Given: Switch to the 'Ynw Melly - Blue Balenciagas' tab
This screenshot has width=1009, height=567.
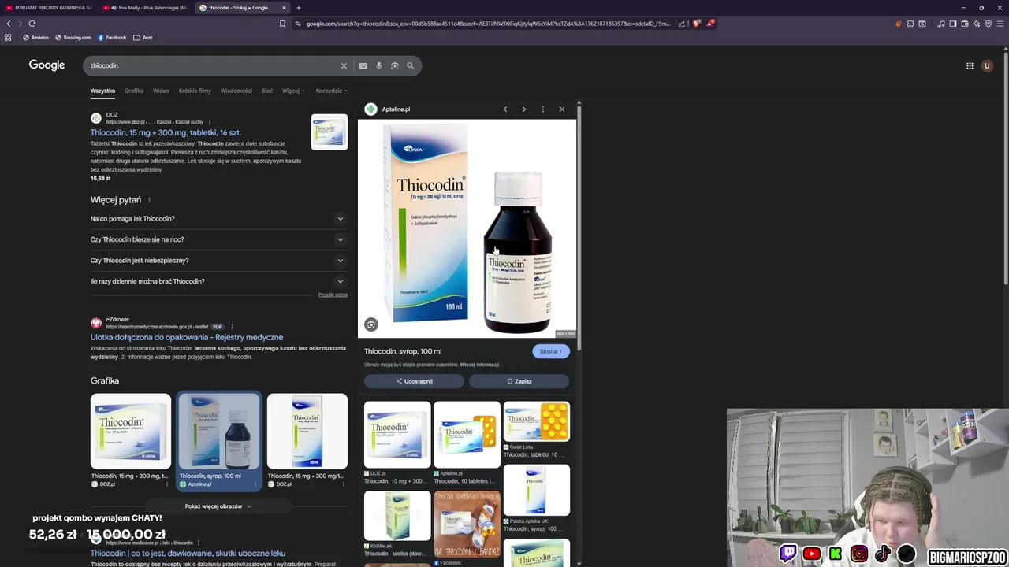Looking at the screenshot, I should point(147,8).
